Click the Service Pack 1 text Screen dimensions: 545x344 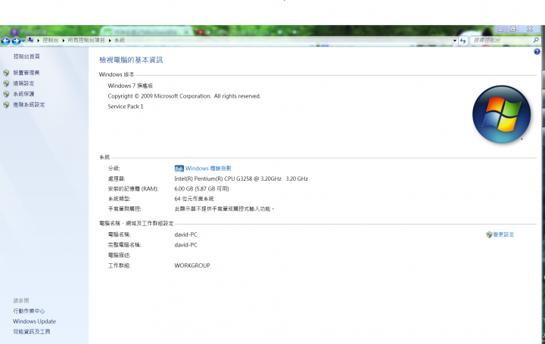126,107
